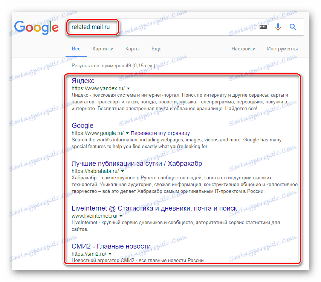The height and width of the screenshot is (282, 321).
Task: Open the Яндекс result title
Action: pos(83,81)
